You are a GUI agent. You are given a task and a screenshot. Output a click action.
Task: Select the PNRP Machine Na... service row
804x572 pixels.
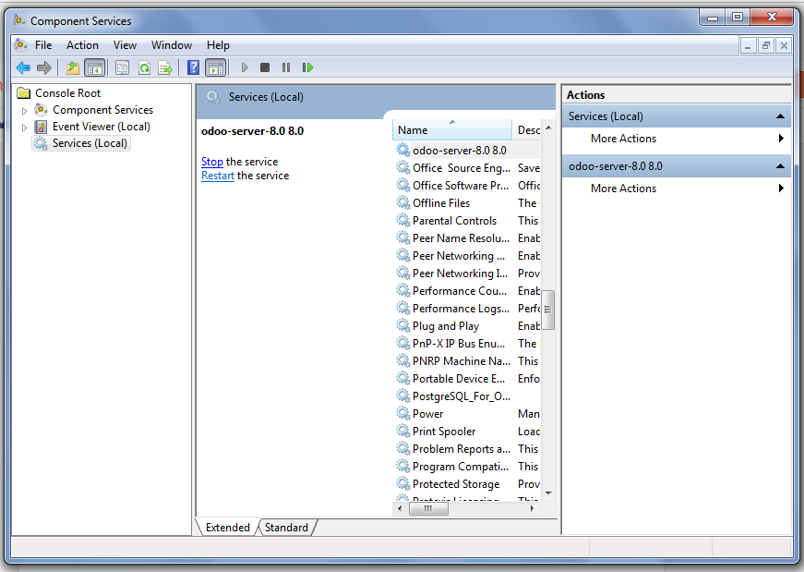point(467,361)
